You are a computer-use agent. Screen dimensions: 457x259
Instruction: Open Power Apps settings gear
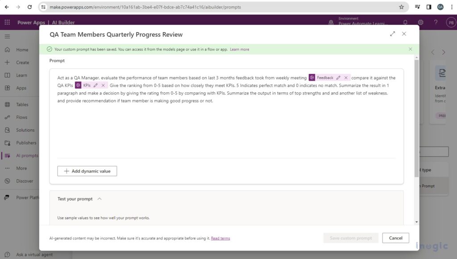coord(420,22)
